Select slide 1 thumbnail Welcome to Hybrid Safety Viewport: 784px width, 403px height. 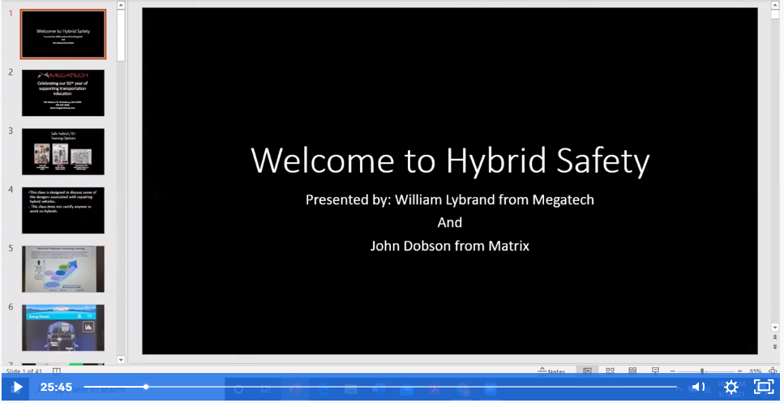tap(63, 34)
